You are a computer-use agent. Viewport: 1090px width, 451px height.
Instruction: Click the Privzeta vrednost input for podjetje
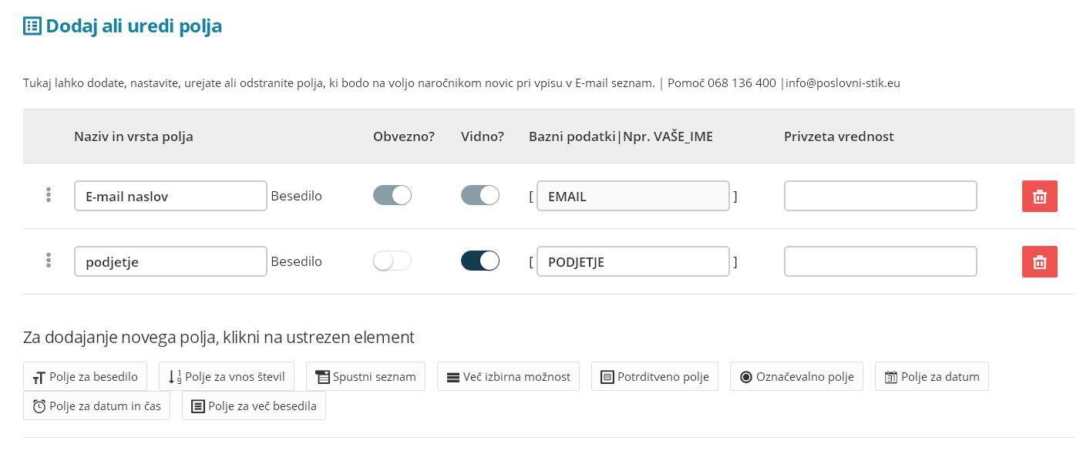(880, 261)
